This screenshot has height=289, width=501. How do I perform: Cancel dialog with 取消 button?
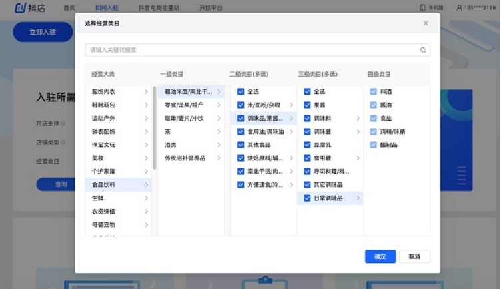pyautogui.click(x=414, y=256)
